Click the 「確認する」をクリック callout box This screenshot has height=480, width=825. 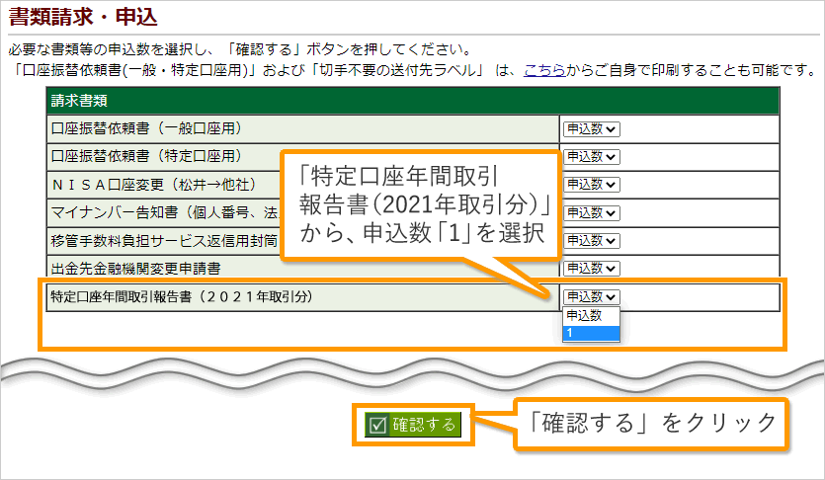click(652, 425)
